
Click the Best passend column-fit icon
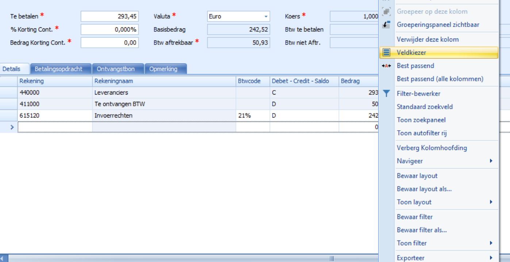tap(386, 66)
